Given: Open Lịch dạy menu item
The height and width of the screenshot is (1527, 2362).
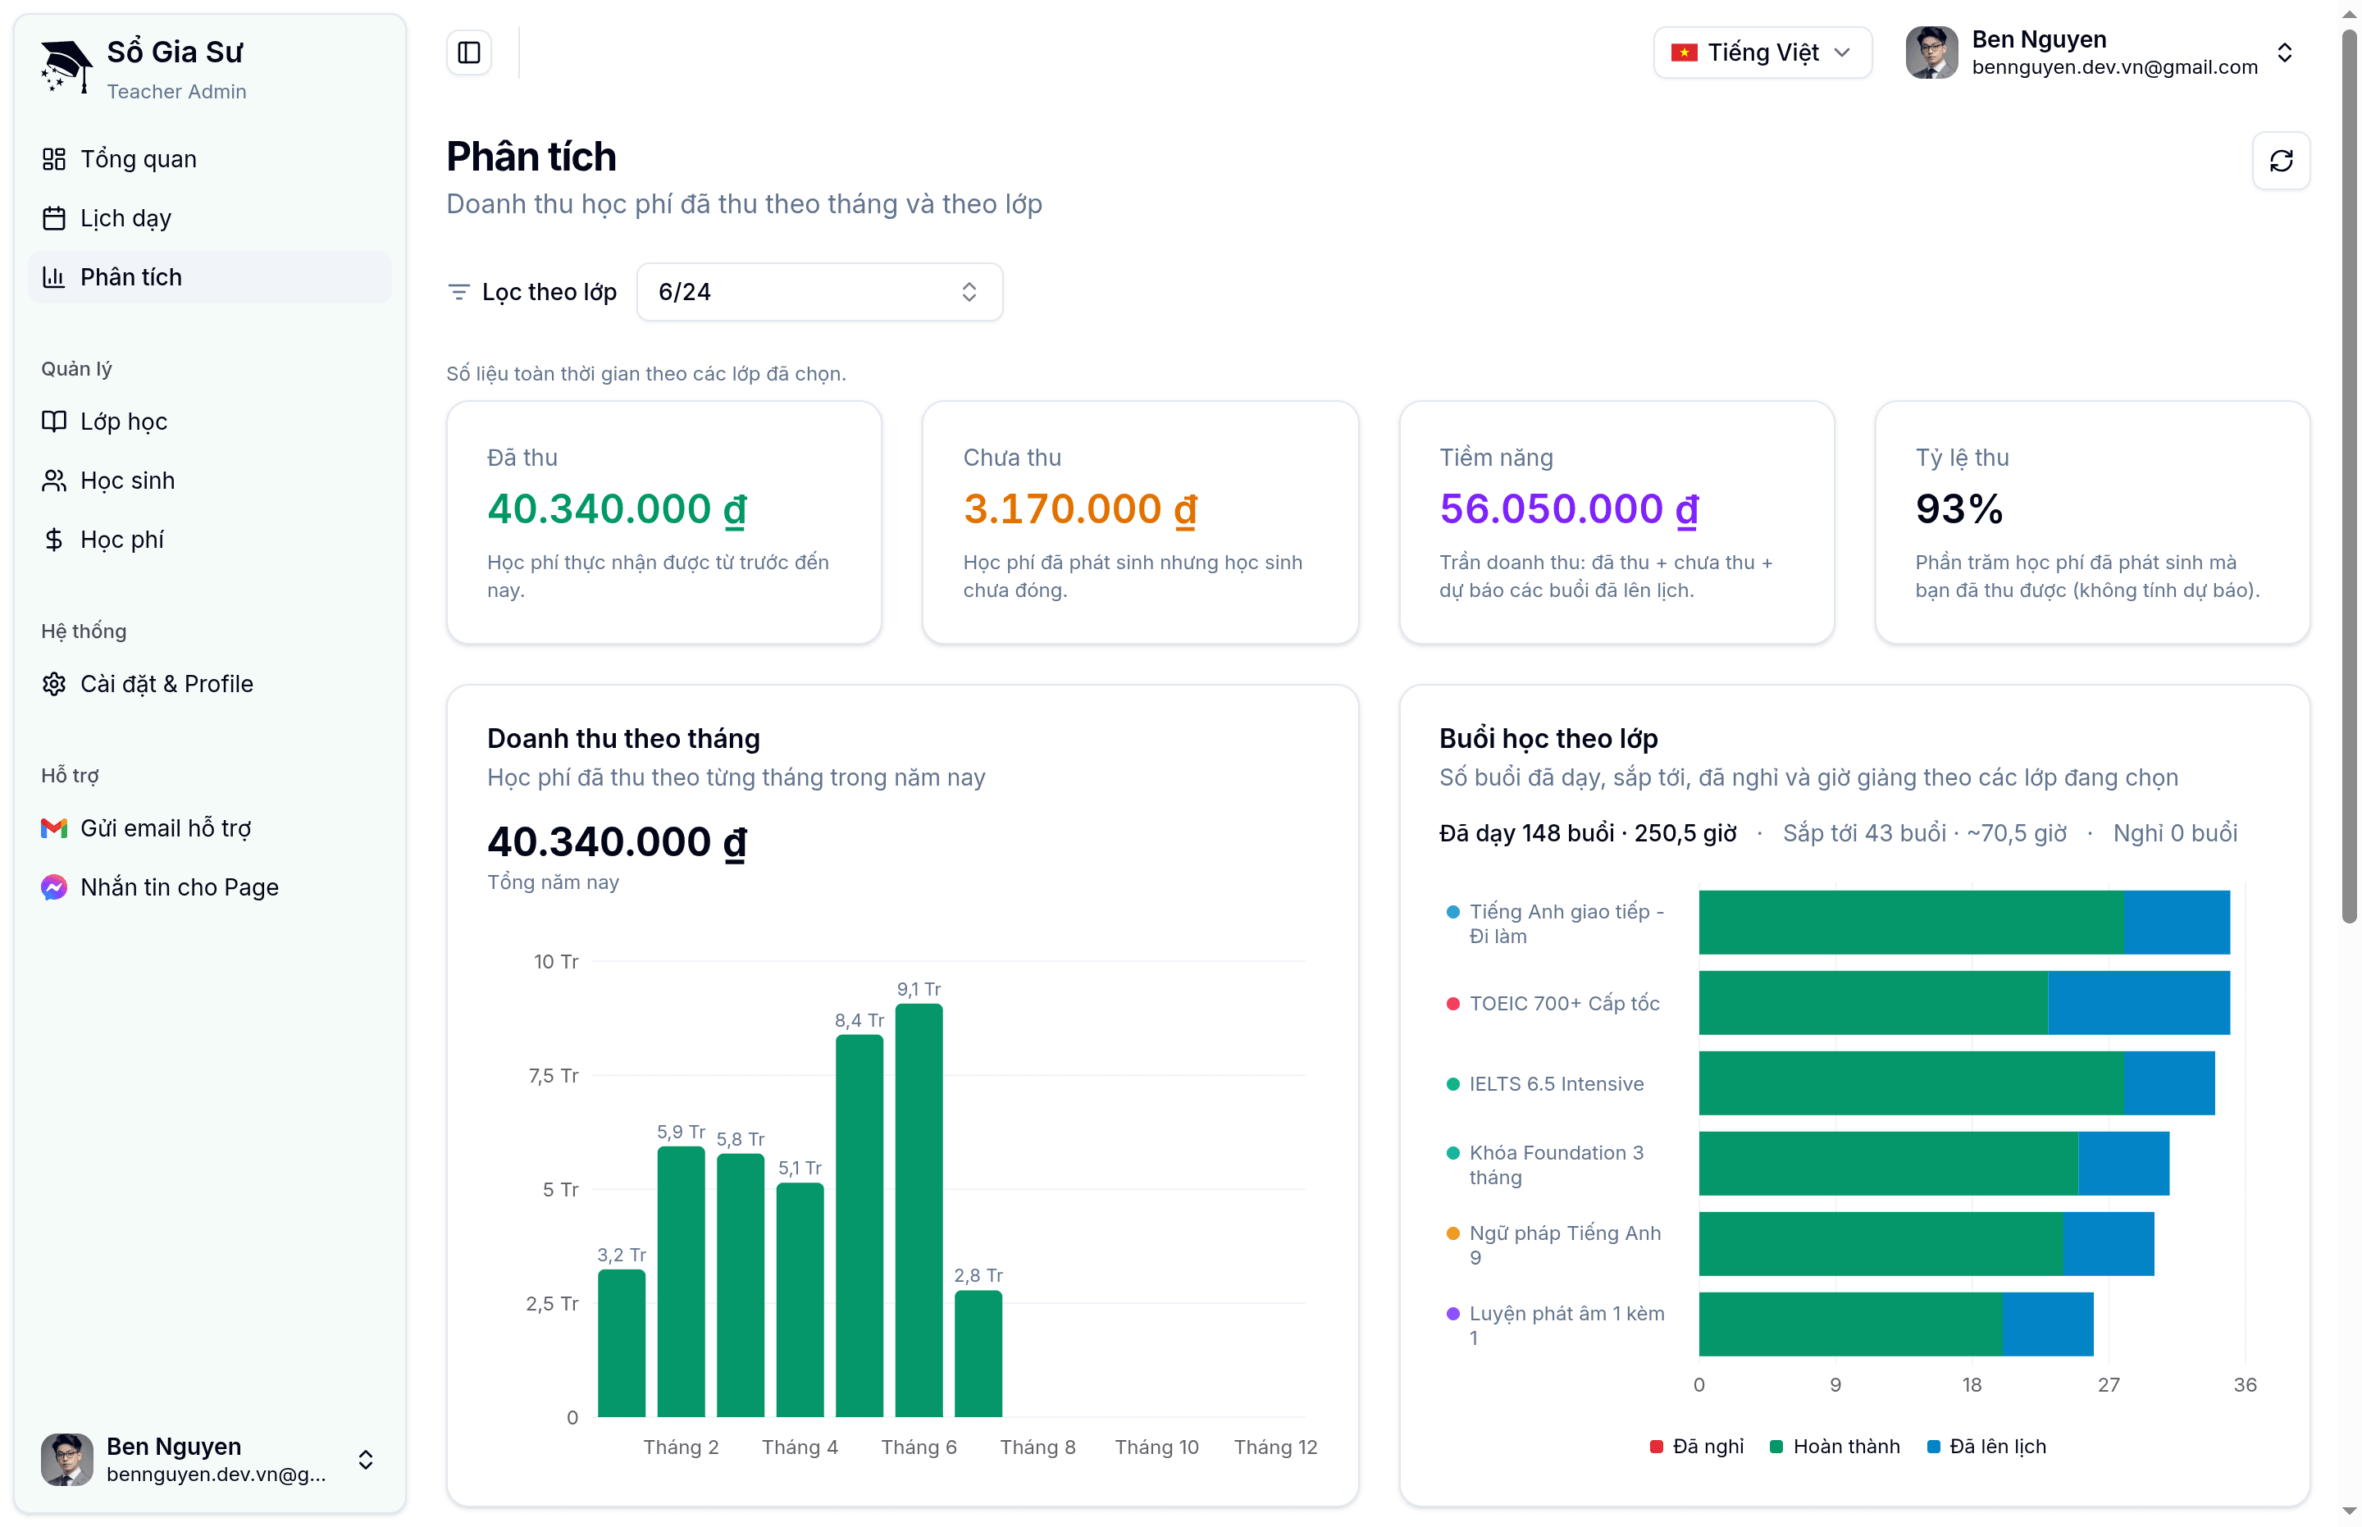Looking at the screenshot, I should click(x=210, y=218).
